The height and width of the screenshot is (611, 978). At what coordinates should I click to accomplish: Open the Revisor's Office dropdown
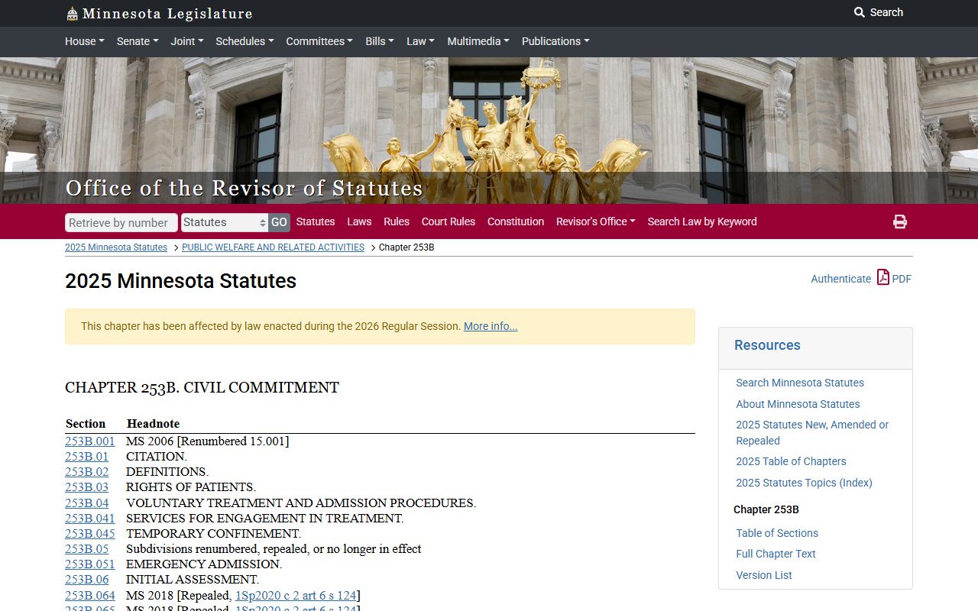coord(596,221)
